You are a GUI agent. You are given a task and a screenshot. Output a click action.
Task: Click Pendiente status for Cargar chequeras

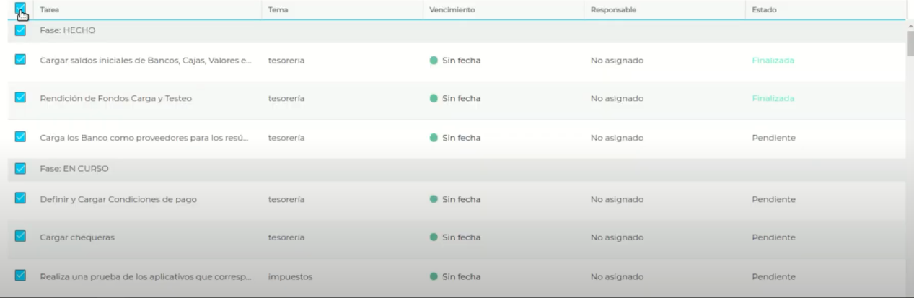(x=773, y=237)
